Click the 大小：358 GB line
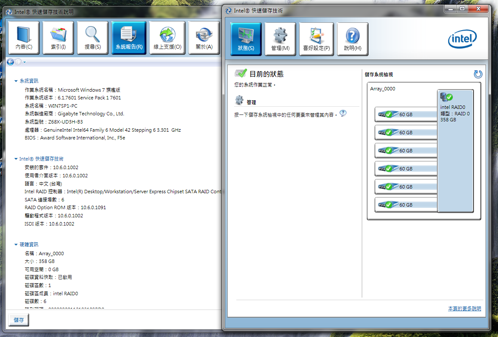The width and height of the screenshot is (498, 337). click(x=39, y=261)
